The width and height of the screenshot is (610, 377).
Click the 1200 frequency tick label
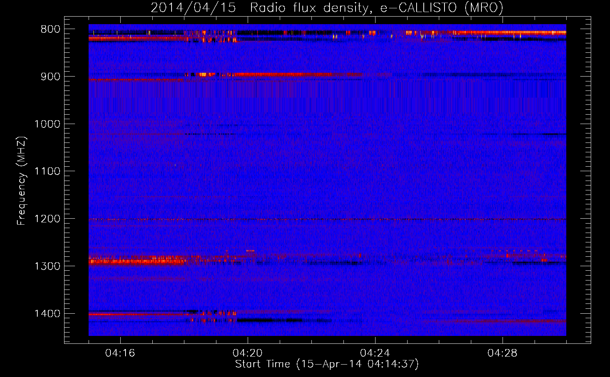(47, 219)
